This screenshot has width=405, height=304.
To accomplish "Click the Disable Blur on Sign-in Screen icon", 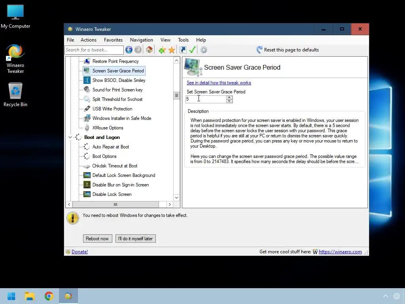I will (87, 185).
